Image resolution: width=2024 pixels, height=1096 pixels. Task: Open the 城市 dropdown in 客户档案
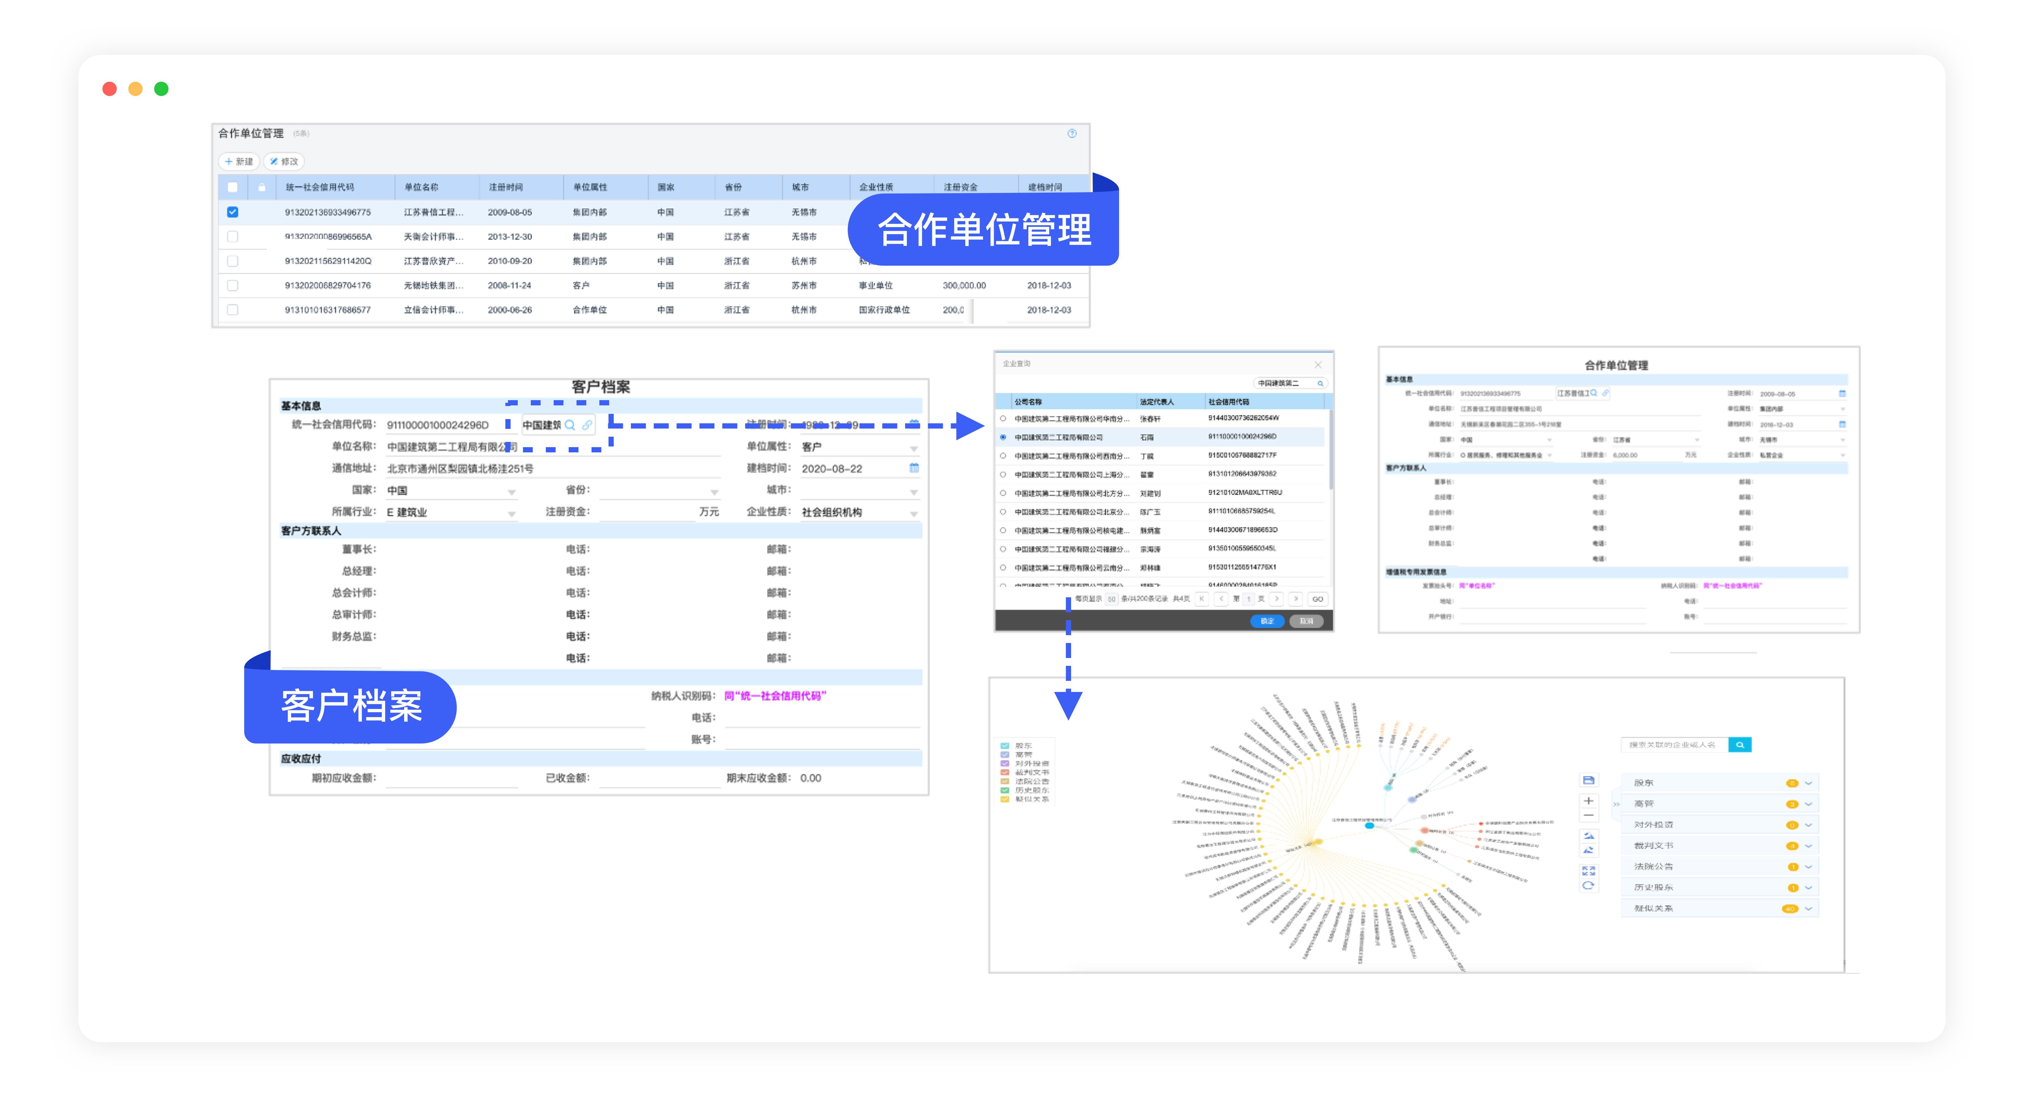point(860,491)
